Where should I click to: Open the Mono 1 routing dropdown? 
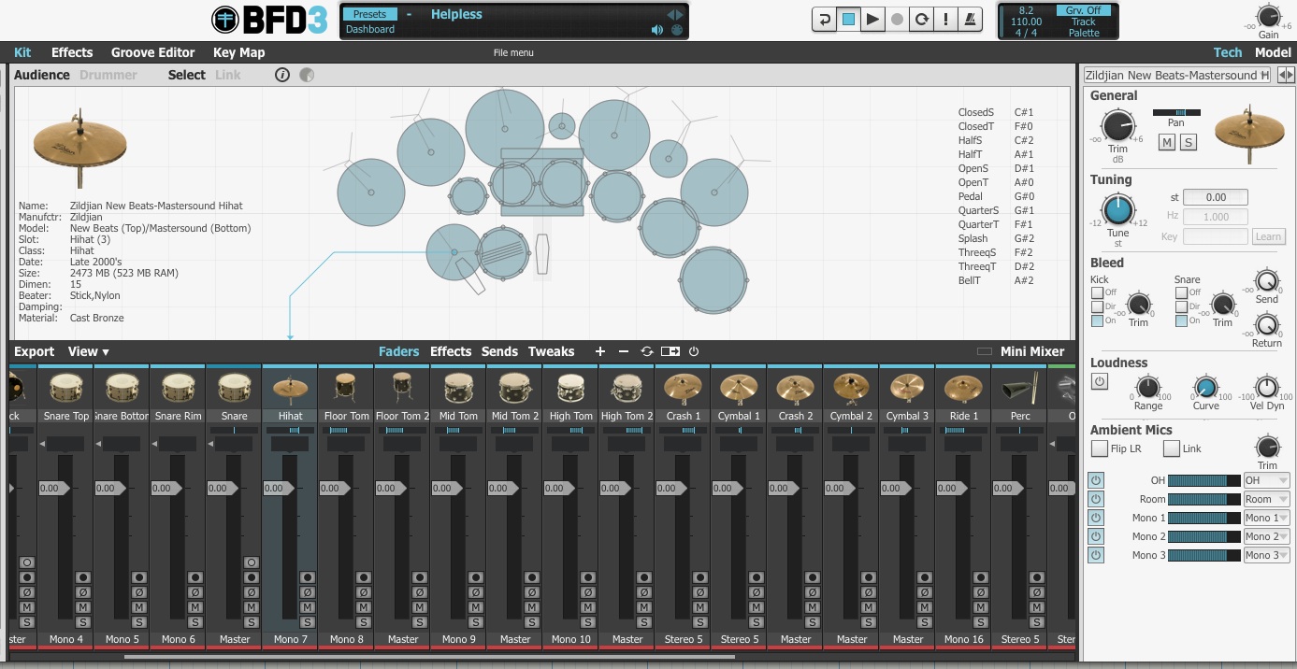[x=1266, y=518]
